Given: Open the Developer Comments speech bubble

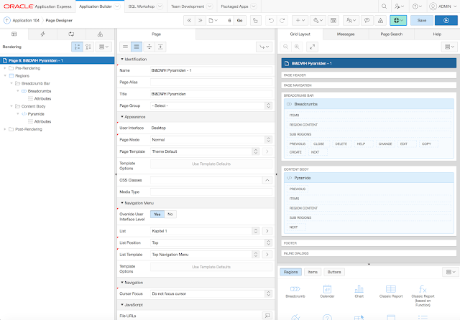Looking at the screenshot, I should click(367, 21).
